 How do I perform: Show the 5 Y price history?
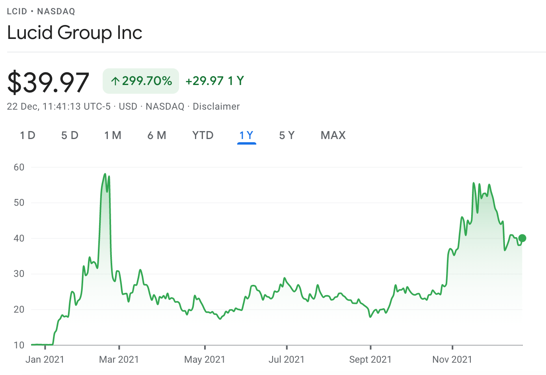pos(287,135)
